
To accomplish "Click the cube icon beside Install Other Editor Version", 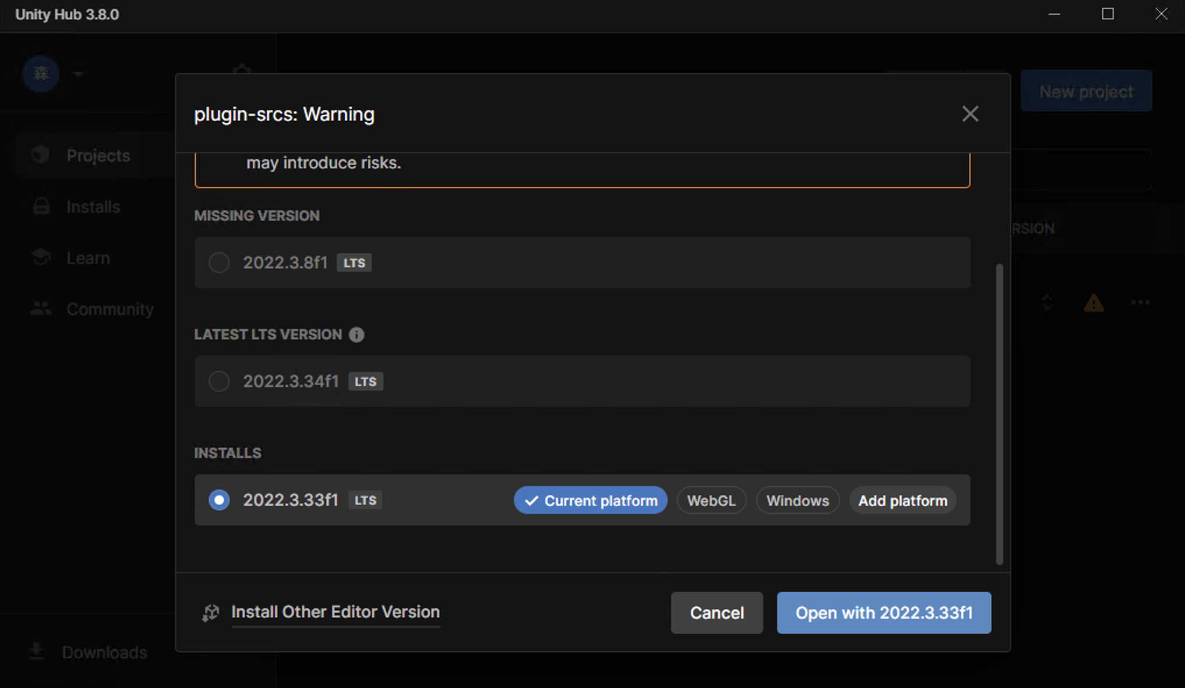I will [x=210, y=612].
